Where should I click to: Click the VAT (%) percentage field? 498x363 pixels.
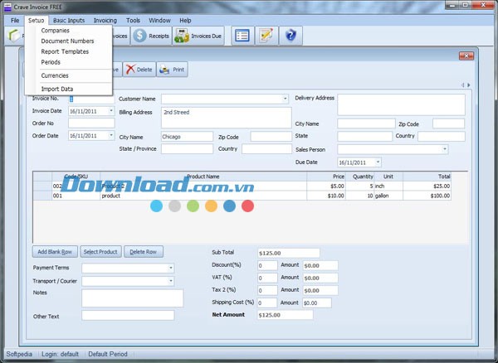267,278
